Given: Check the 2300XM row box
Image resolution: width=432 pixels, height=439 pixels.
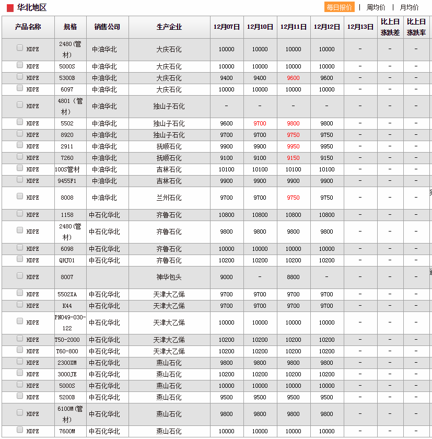Looking at the screenshot, I should tap(19, 361).
